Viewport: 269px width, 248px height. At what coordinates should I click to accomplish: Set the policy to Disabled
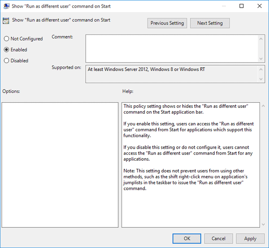pyautogui.click(x=6, y=60)
